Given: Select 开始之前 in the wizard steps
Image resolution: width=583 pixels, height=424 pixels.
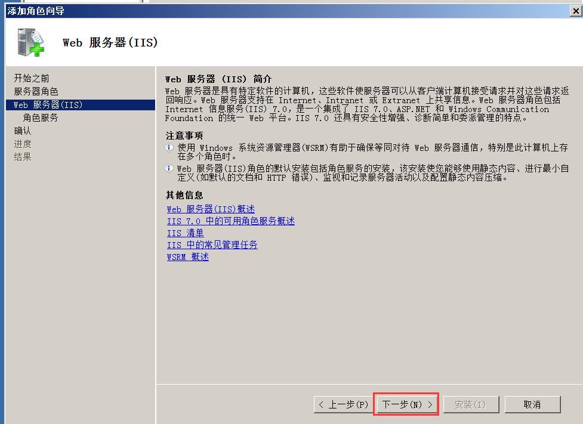Looking at the screenshot, I should [32, 78].
